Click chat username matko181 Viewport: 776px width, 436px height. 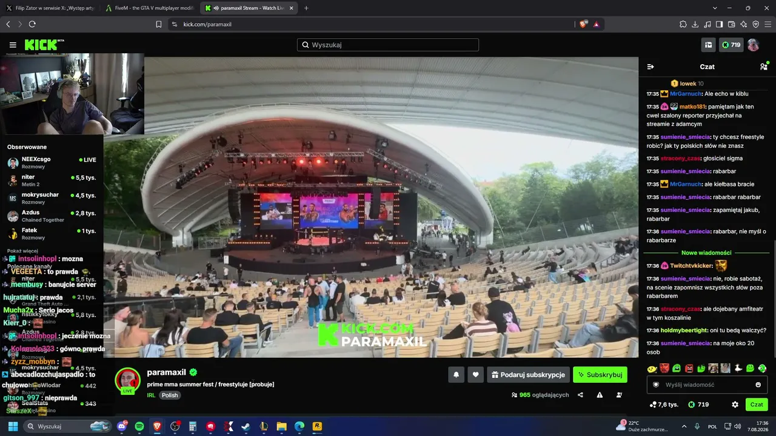[692, 107]
